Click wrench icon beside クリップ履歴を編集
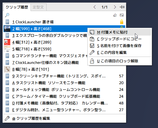This screenshot has width=158, height=128. [x=7, y=118]
